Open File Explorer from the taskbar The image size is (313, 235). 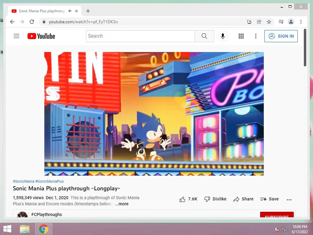(x=25, y=229)
